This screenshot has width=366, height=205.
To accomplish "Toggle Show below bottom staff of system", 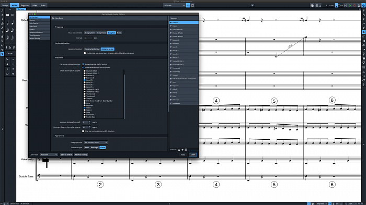I will point(83,68).
